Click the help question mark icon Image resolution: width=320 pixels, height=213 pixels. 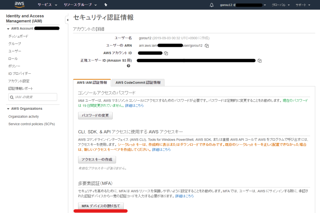(128, 66)
